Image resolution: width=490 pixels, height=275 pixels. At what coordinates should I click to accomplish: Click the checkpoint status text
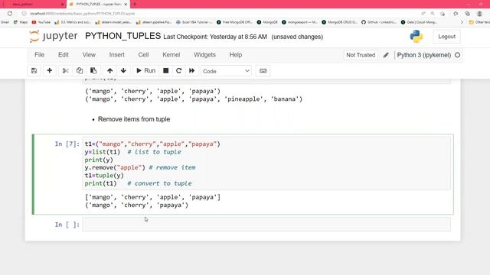pyautogui.click(x=215, y=37)
